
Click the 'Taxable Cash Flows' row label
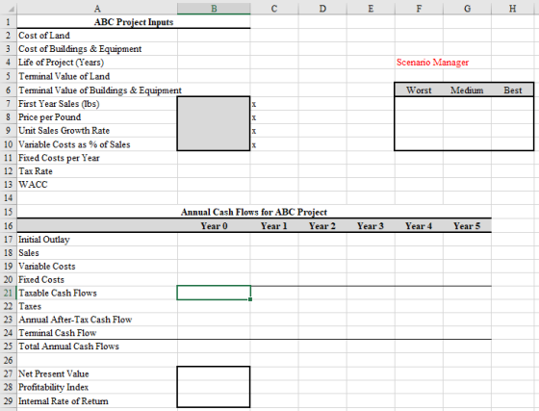coord(58,294)
